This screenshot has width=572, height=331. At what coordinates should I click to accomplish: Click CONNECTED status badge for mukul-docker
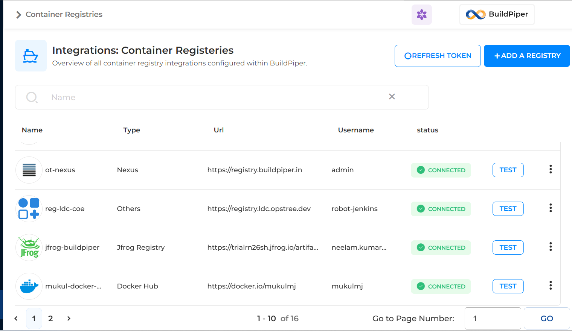pos(441,286)
